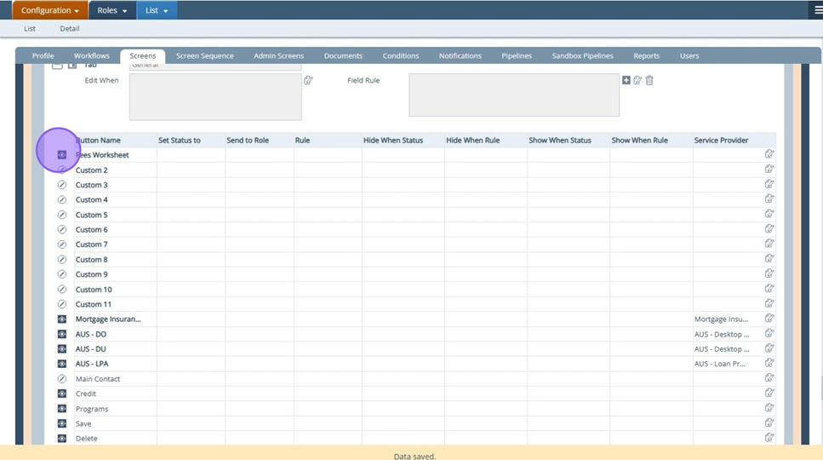Click the List link below Configuration
The width and height of the screenshot is (823, 460).
point(30,29)
